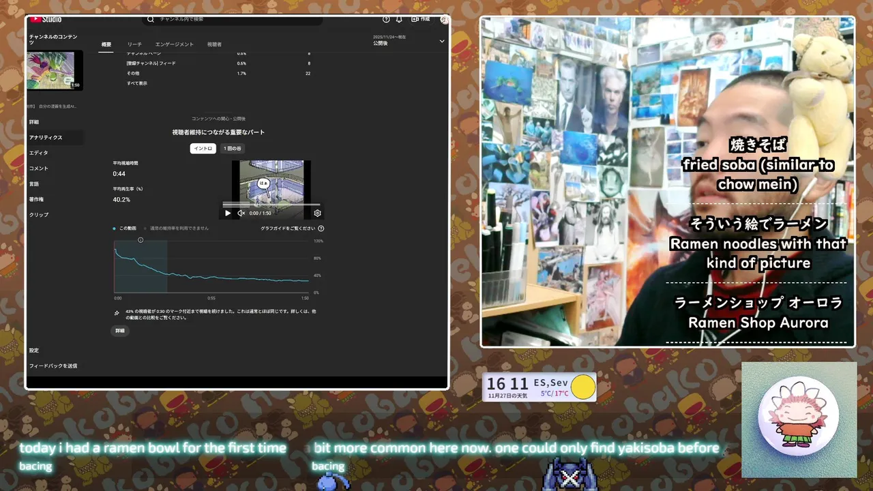Screen dimensions: 873x491
Task: Switch to the 視聴者 tab
Action: point(214,44)
